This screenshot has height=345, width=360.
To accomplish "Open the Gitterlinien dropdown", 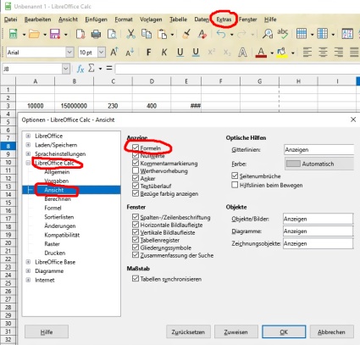I will click(x=318, y=149).
